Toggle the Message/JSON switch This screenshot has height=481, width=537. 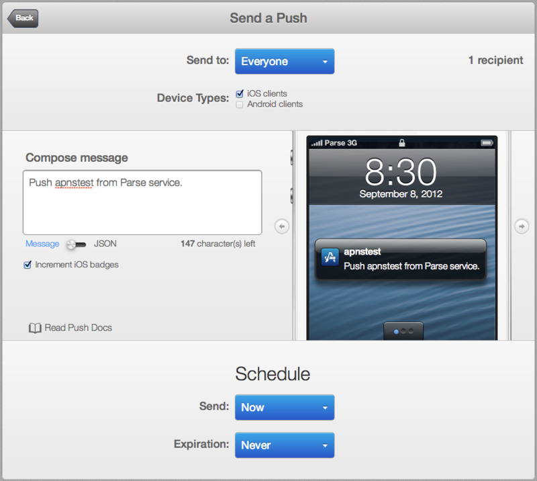coord(76,245)
